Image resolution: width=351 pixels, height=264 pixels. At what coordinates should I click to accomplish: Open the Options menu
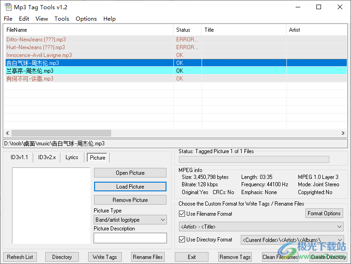(86, 19)
